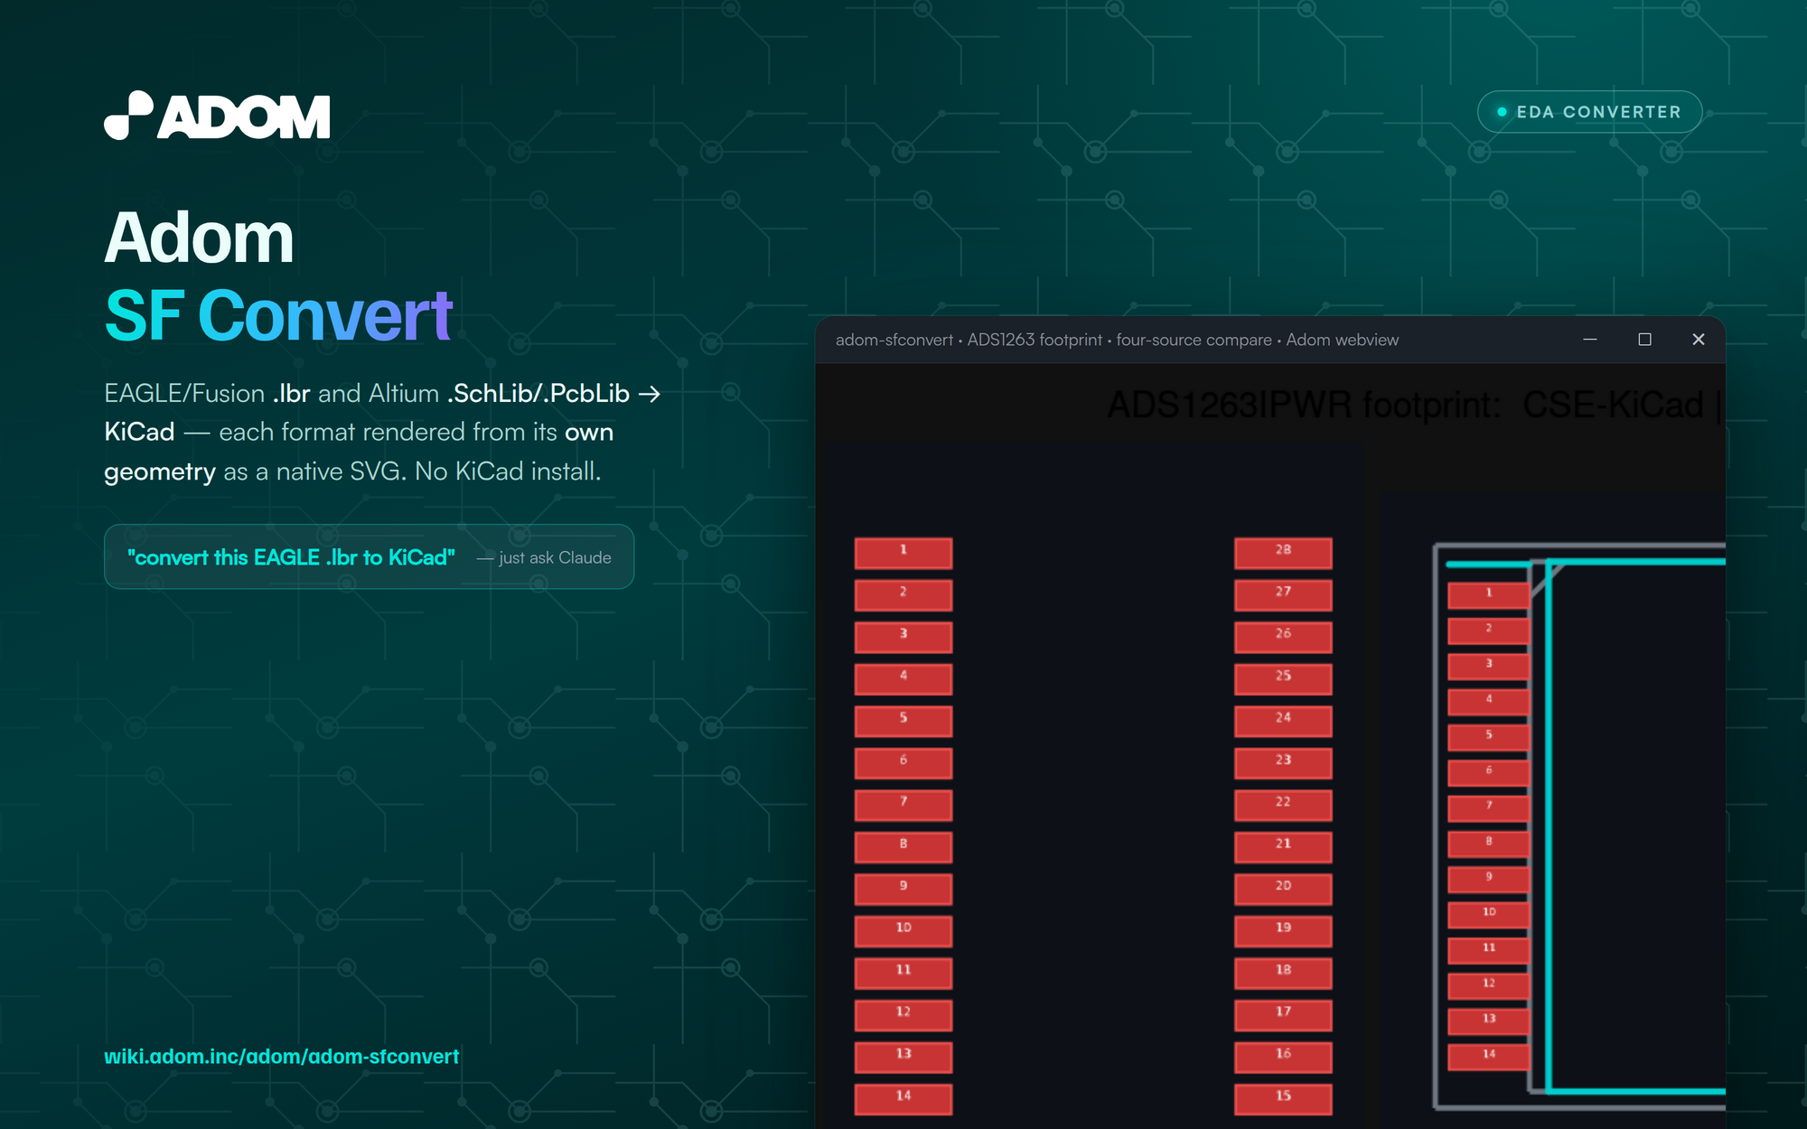Select pad 28 in the left footprint
1807x1129 pixels.
point(1283,552)
